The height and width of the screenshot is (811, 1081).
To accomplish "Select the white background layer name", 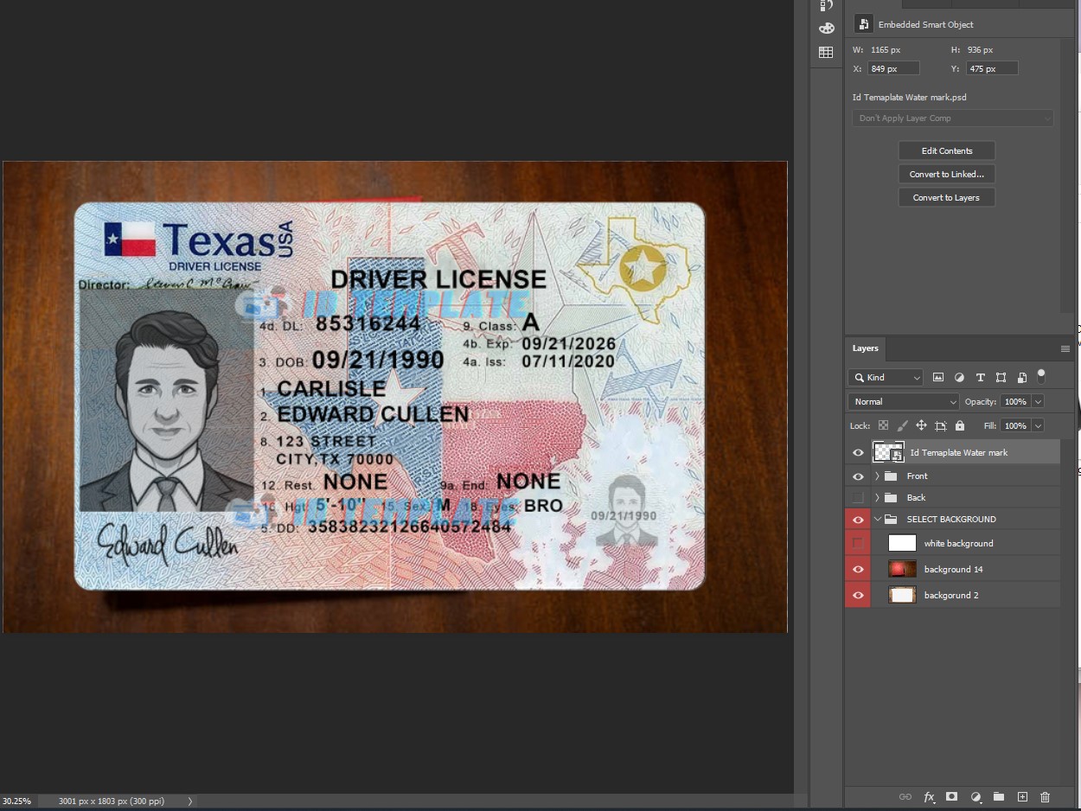I will pyautogui.click(x=958, y=544).
